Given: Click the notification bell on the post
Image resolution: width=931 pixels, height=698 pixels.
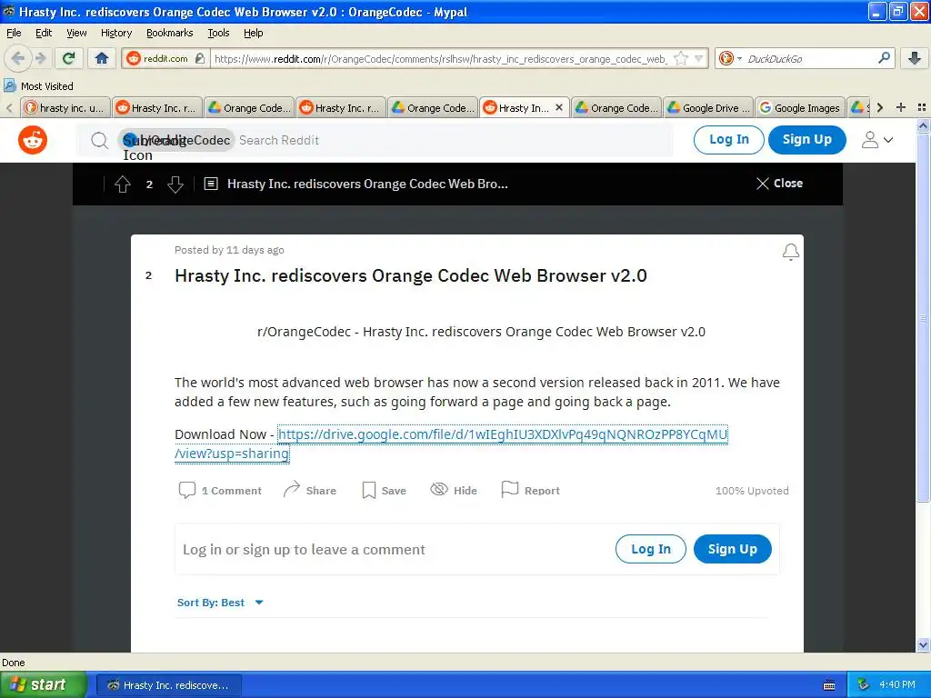Looking at the screenshot, I should click(790, 252).
